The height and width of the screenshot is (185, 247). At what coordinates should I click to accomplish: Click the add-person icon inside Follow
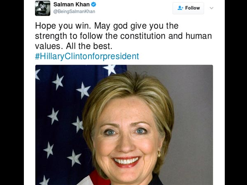coord(180,8)
